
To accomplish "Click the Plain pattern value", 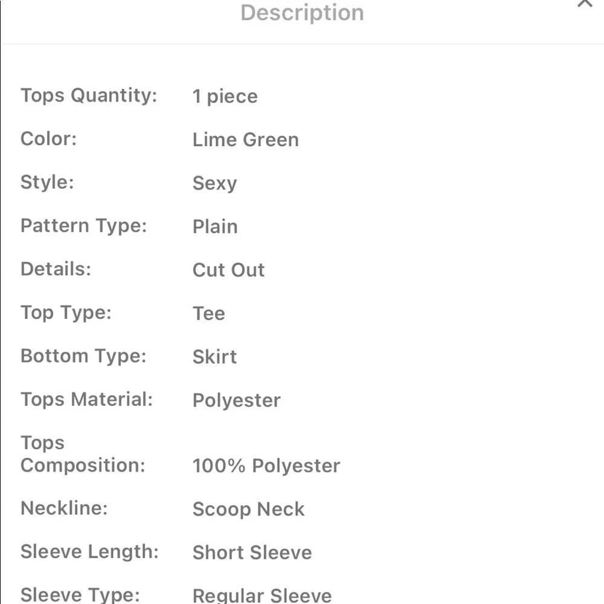I will pos(215,227).
